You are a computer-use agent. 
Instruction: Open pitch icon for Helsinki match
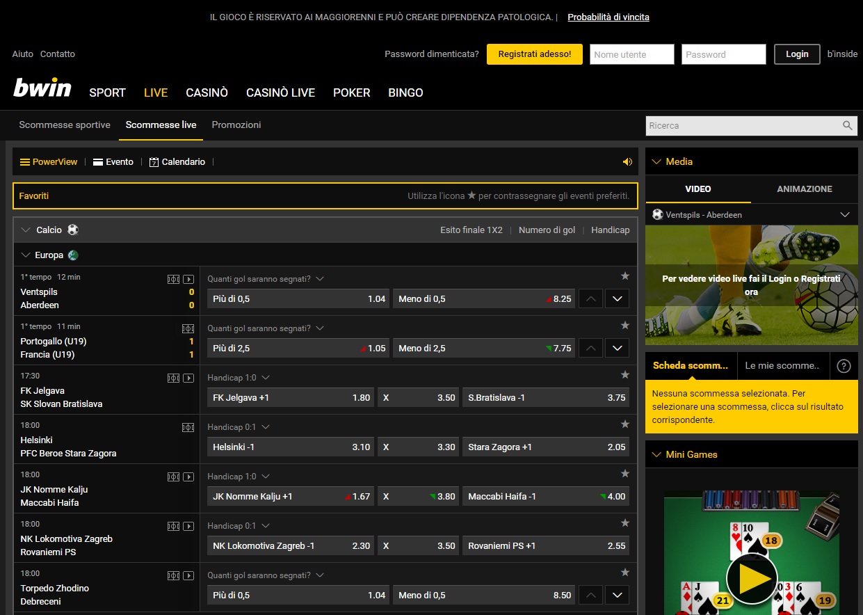tap(188, 427)
